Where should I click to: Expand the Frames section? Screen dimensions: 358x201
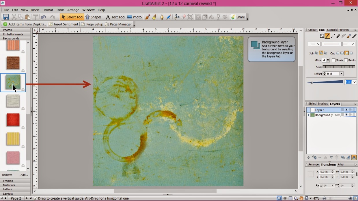click(x=15, y=181)
